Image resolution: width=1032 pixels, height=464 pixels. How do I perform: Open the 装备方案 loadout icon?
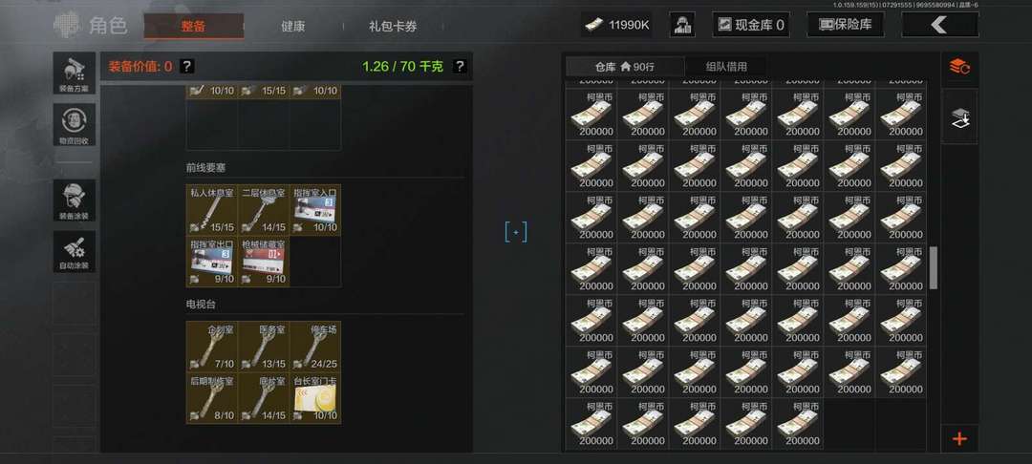(x=75, y=73)
